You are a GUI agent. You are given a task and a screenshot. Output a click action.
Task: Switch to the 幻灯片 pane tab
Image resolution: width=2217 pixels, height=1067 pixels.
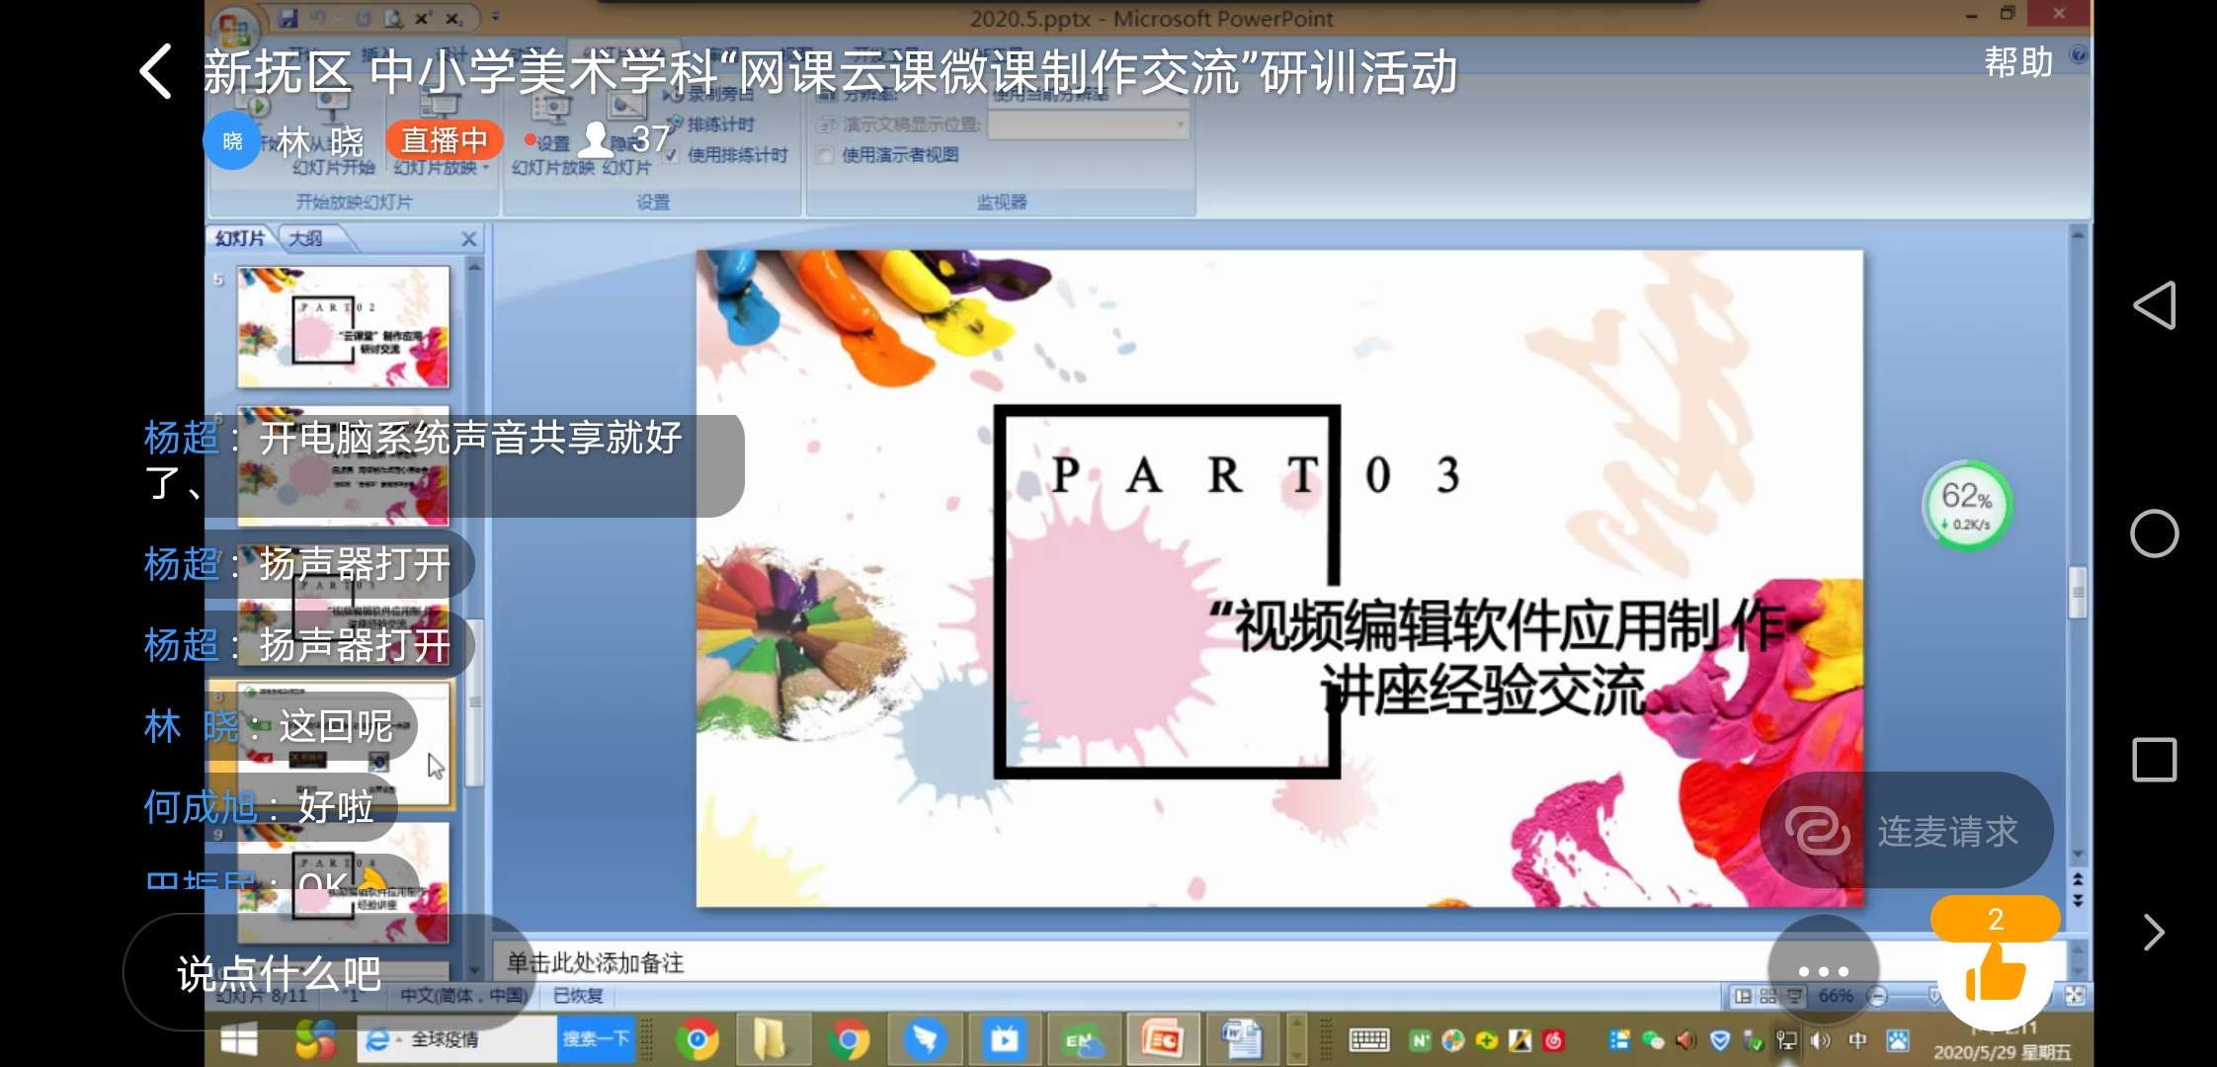240,238
